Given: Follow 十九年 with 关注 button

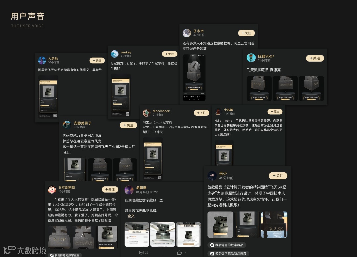Looking at the screenshot, I should [275, 111].
